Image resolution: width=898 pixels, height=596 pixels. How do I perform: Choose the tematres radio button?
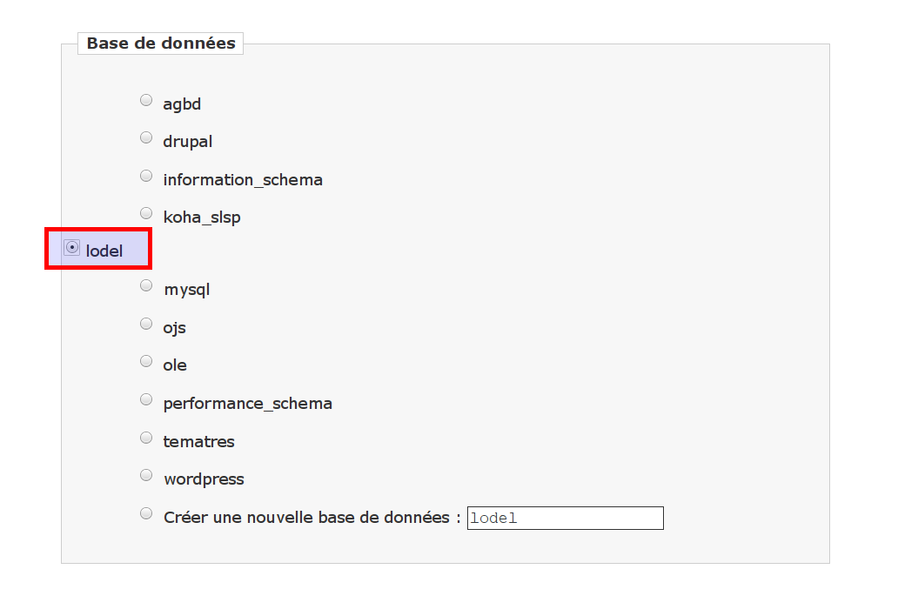click(x=146, y=438)
